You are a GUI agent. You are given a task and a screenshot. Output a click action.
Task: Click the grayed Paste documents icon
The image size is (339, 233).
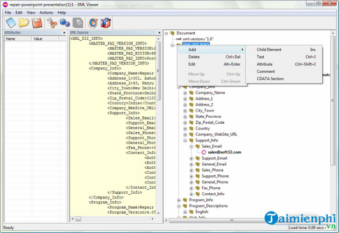78,23
